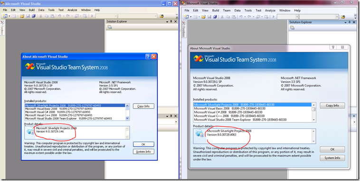Select Microsoft Visual C++ 2008 in right list
The width and height of the screenshot is (360, 181).
coord(229,116)
